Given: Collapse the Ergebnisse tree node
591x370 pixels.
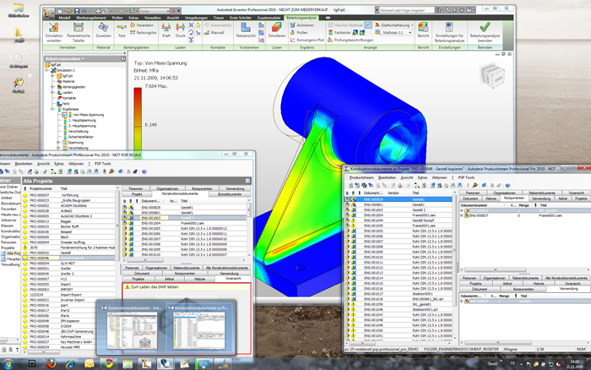Looking at the screenshot, I should pos(52,109).
